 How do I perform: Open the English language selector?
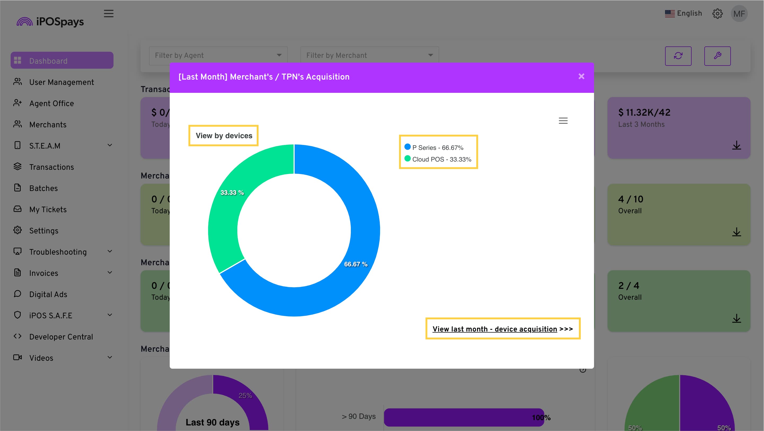[683, 14]
